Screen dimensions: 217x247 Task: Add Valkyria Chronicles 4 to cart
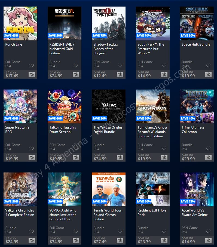pyautogui.click(x=32, y=240)
